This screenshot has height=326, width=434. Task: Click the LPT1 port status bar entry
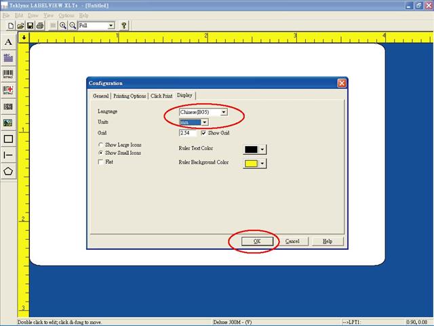(352, 322)
